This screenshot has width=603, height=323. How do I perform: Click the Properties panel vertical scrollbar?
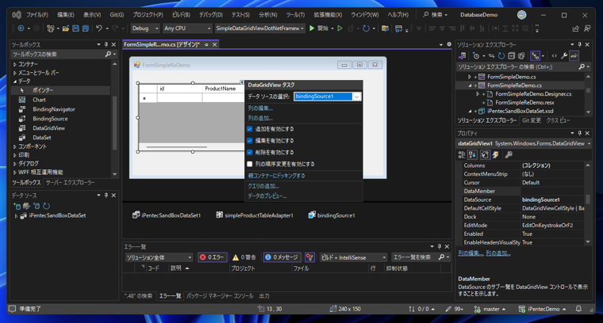[x=588, y=199]
